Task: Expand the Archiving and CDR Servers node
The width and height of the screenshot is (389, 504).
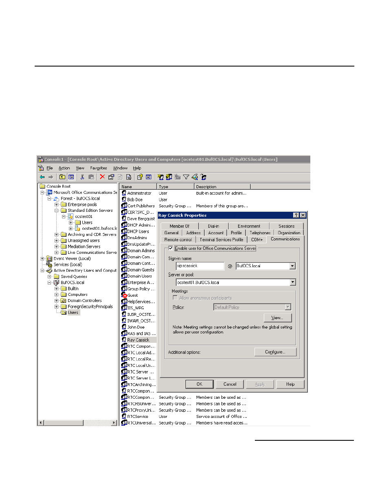Action: tap(57, 235)
